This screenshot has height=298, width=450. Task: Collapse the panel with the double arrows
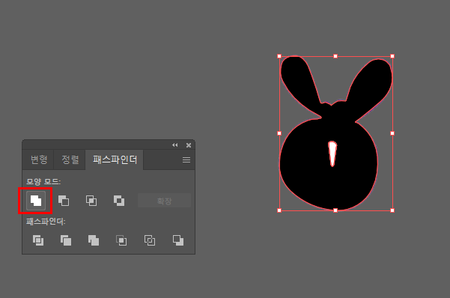pos(175,145)
